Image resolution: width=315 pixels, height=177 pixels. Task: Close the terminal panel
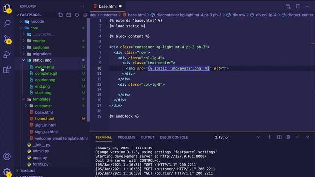[x=307, y=137]
